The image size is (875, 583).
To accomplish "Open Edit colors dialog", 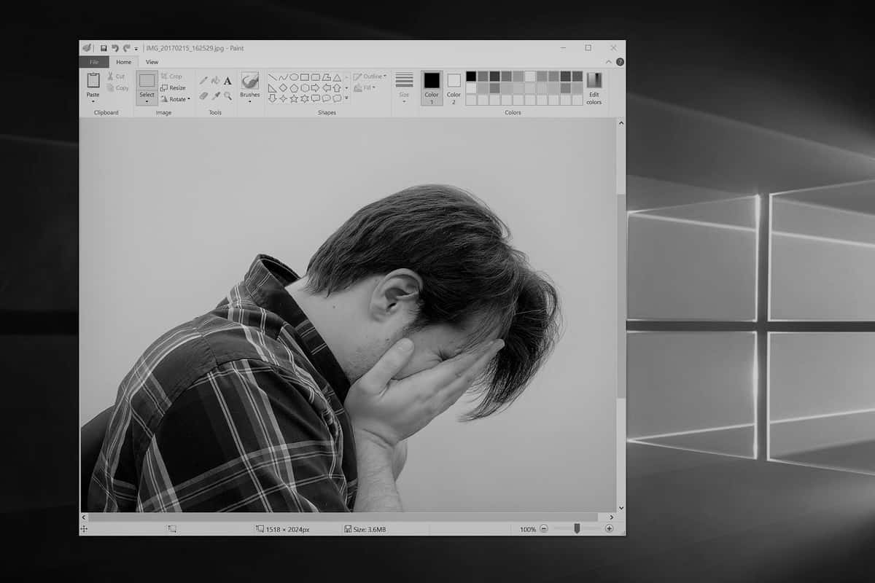I will coord(594,89).
